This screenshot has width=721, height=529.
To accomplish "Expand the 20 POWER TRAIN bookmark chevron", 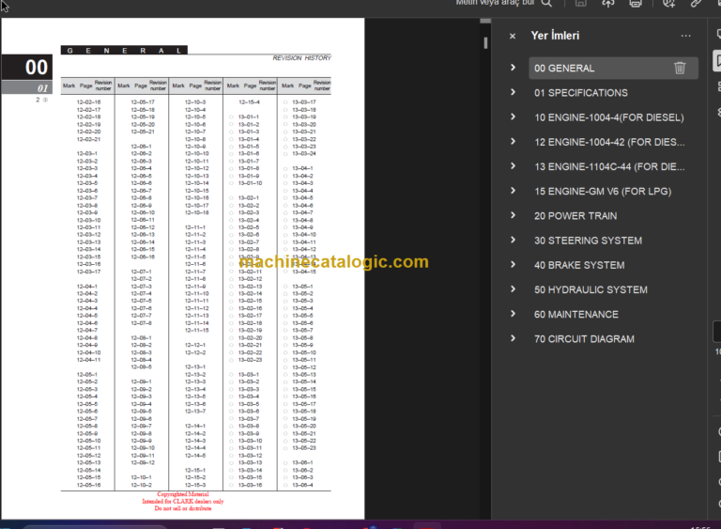I will pyautogui.click(x=513, y=215).
